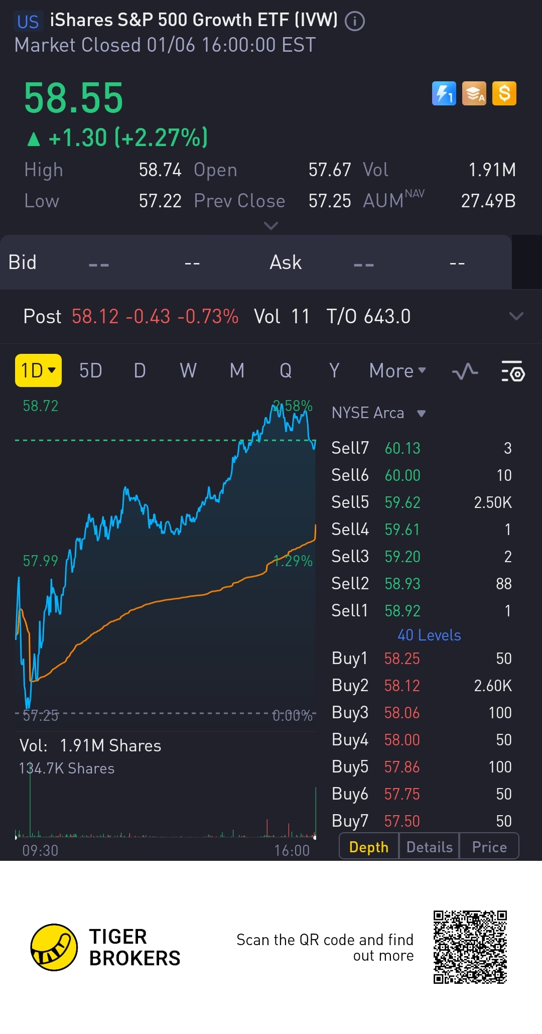Switch chart to Y yearly timeframe
This screenshot has height=1034, width=542.
334,371
